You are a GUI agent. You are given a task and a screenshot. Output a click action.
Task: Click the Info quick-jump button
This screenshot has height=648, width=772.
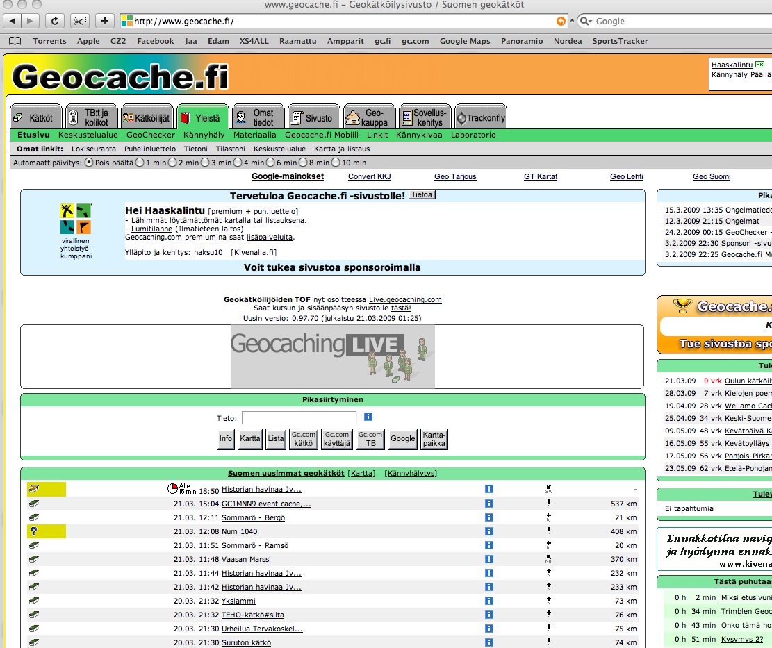pos(226,439)
